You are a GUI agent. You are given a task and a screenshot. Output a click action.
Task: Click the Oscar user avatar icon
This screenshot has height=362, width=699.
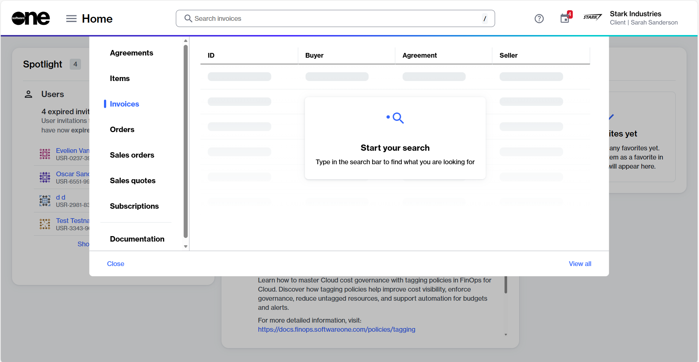click(x=45, y=177)
